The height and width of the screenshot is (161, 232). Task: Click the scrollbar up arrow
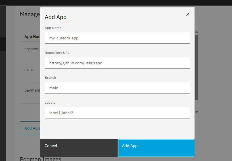[197, 32]
